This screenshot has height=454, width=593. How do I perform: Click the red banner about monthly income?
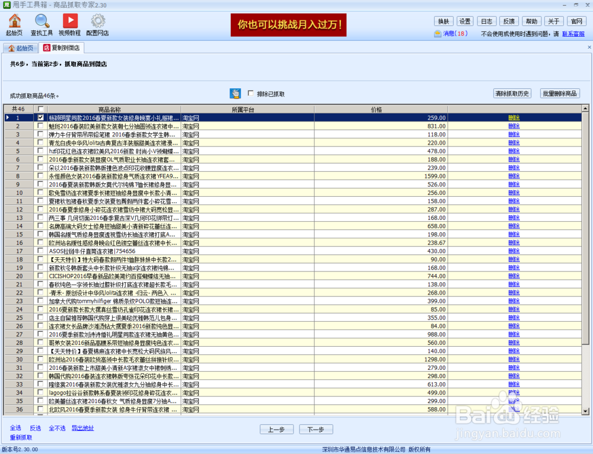point(288,25)
